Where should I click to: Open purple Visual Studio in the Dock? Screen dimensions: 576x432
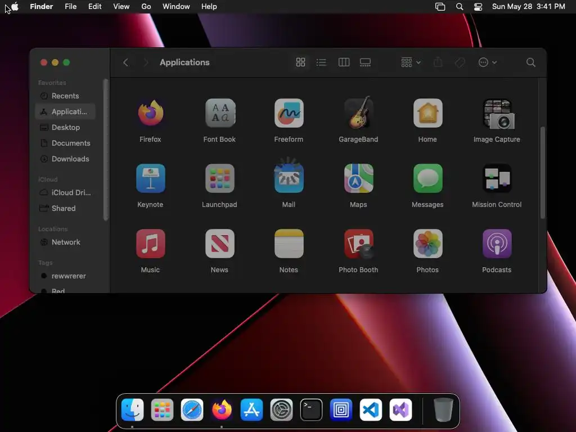[400, 409]
